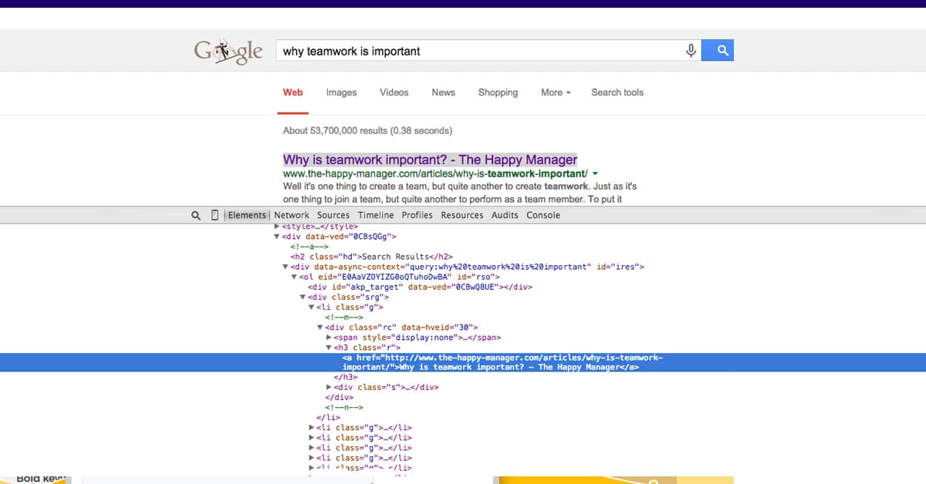Expand the style node
The height and width of the screenshot is (484, 926).
[x=277, y=227]
